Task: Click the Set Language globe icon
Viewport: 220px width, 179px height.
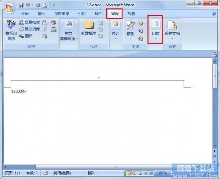Action: tap(54, 22)
